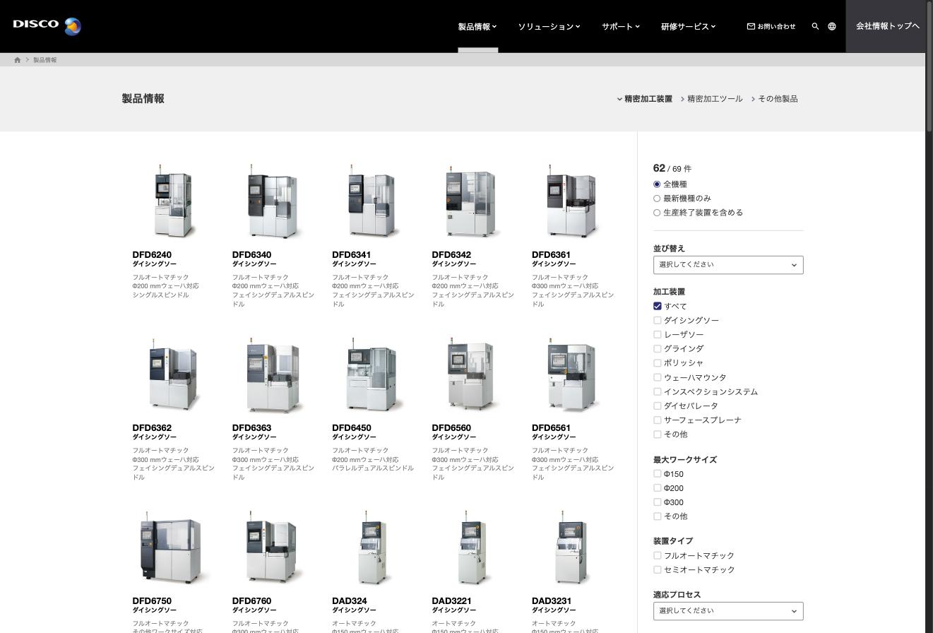
Task: Select the 全機種 radio button
Action: (x=657, y=184)
